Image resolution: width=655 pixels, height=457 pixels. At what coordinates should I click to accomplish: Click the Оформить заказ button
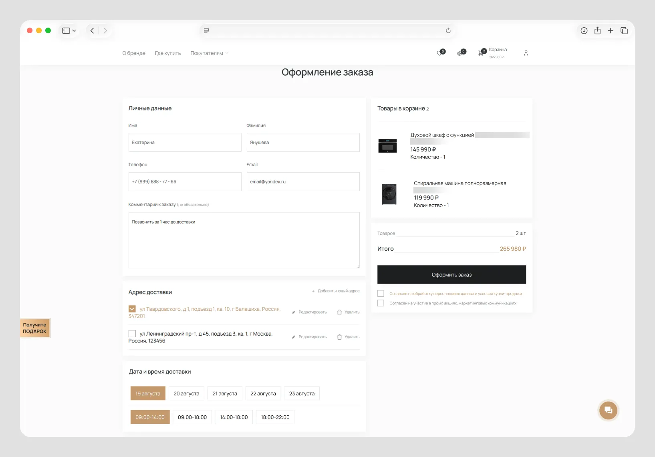click(x=451, y=275)
